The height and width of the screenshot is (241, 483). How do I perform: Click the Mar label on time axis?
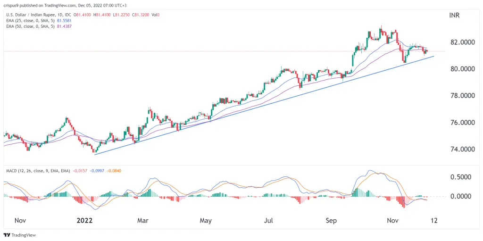[144, 221]
